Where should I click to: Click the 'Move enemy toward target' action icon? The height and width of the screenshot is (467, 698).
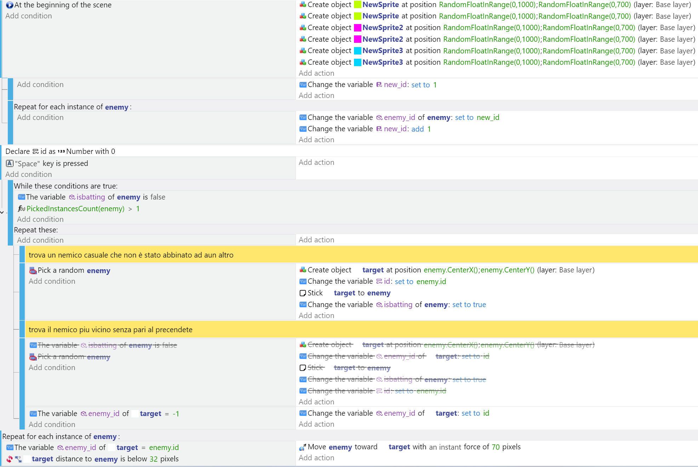[303, 447]
